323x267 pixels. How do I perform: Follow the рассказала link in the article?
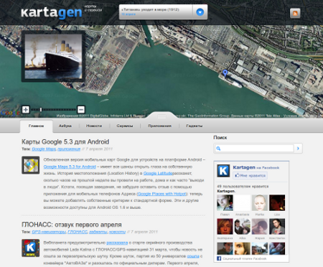(x=117, y=243)
